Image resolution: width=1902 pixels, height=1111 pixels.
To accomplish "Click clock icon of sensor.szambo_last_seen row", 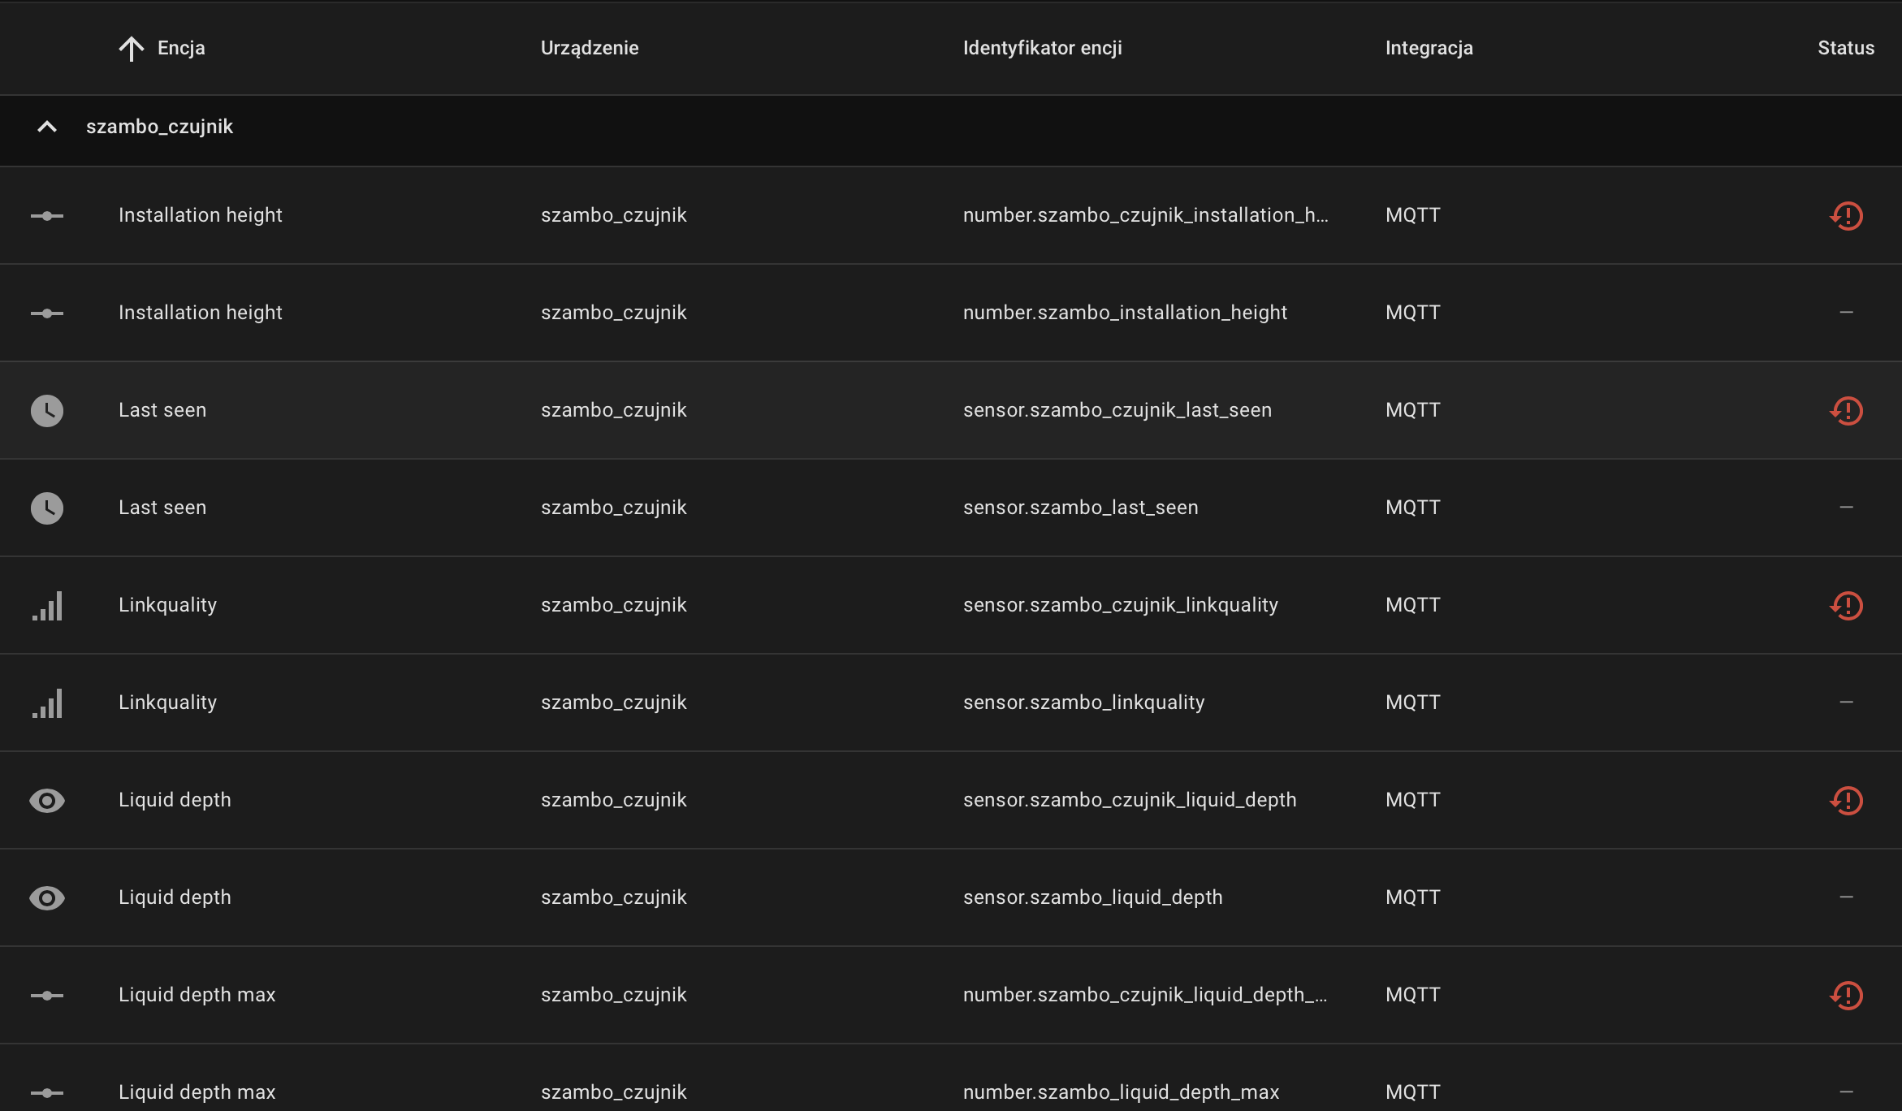I will (x=47, y=508).
